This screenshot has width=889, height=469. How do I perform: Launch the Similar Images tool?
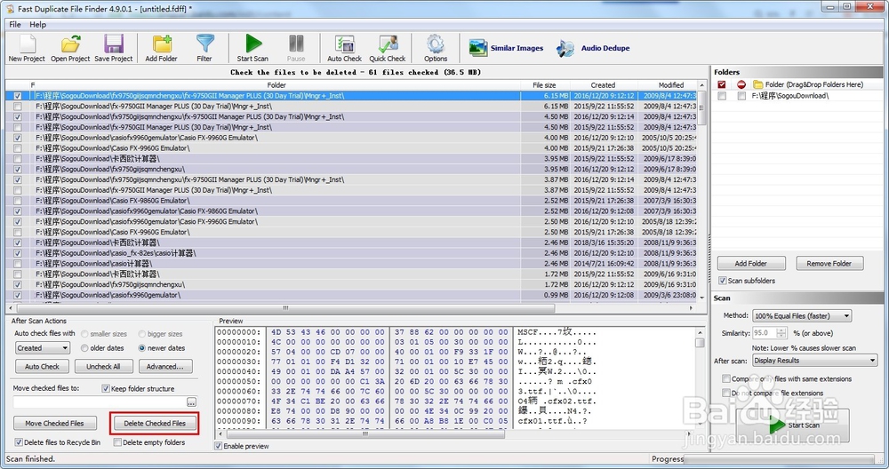tap(507, 48)
